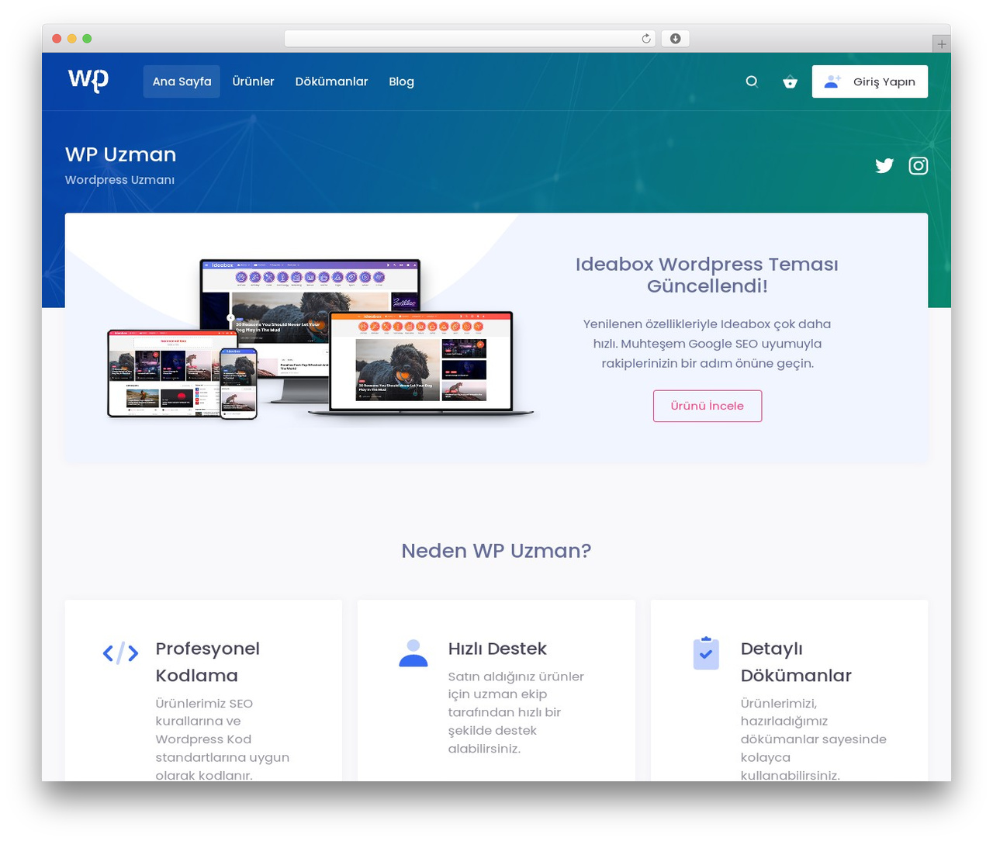Visit the Twitter profile icon
The image size is (993, 841).
[884, 165]
